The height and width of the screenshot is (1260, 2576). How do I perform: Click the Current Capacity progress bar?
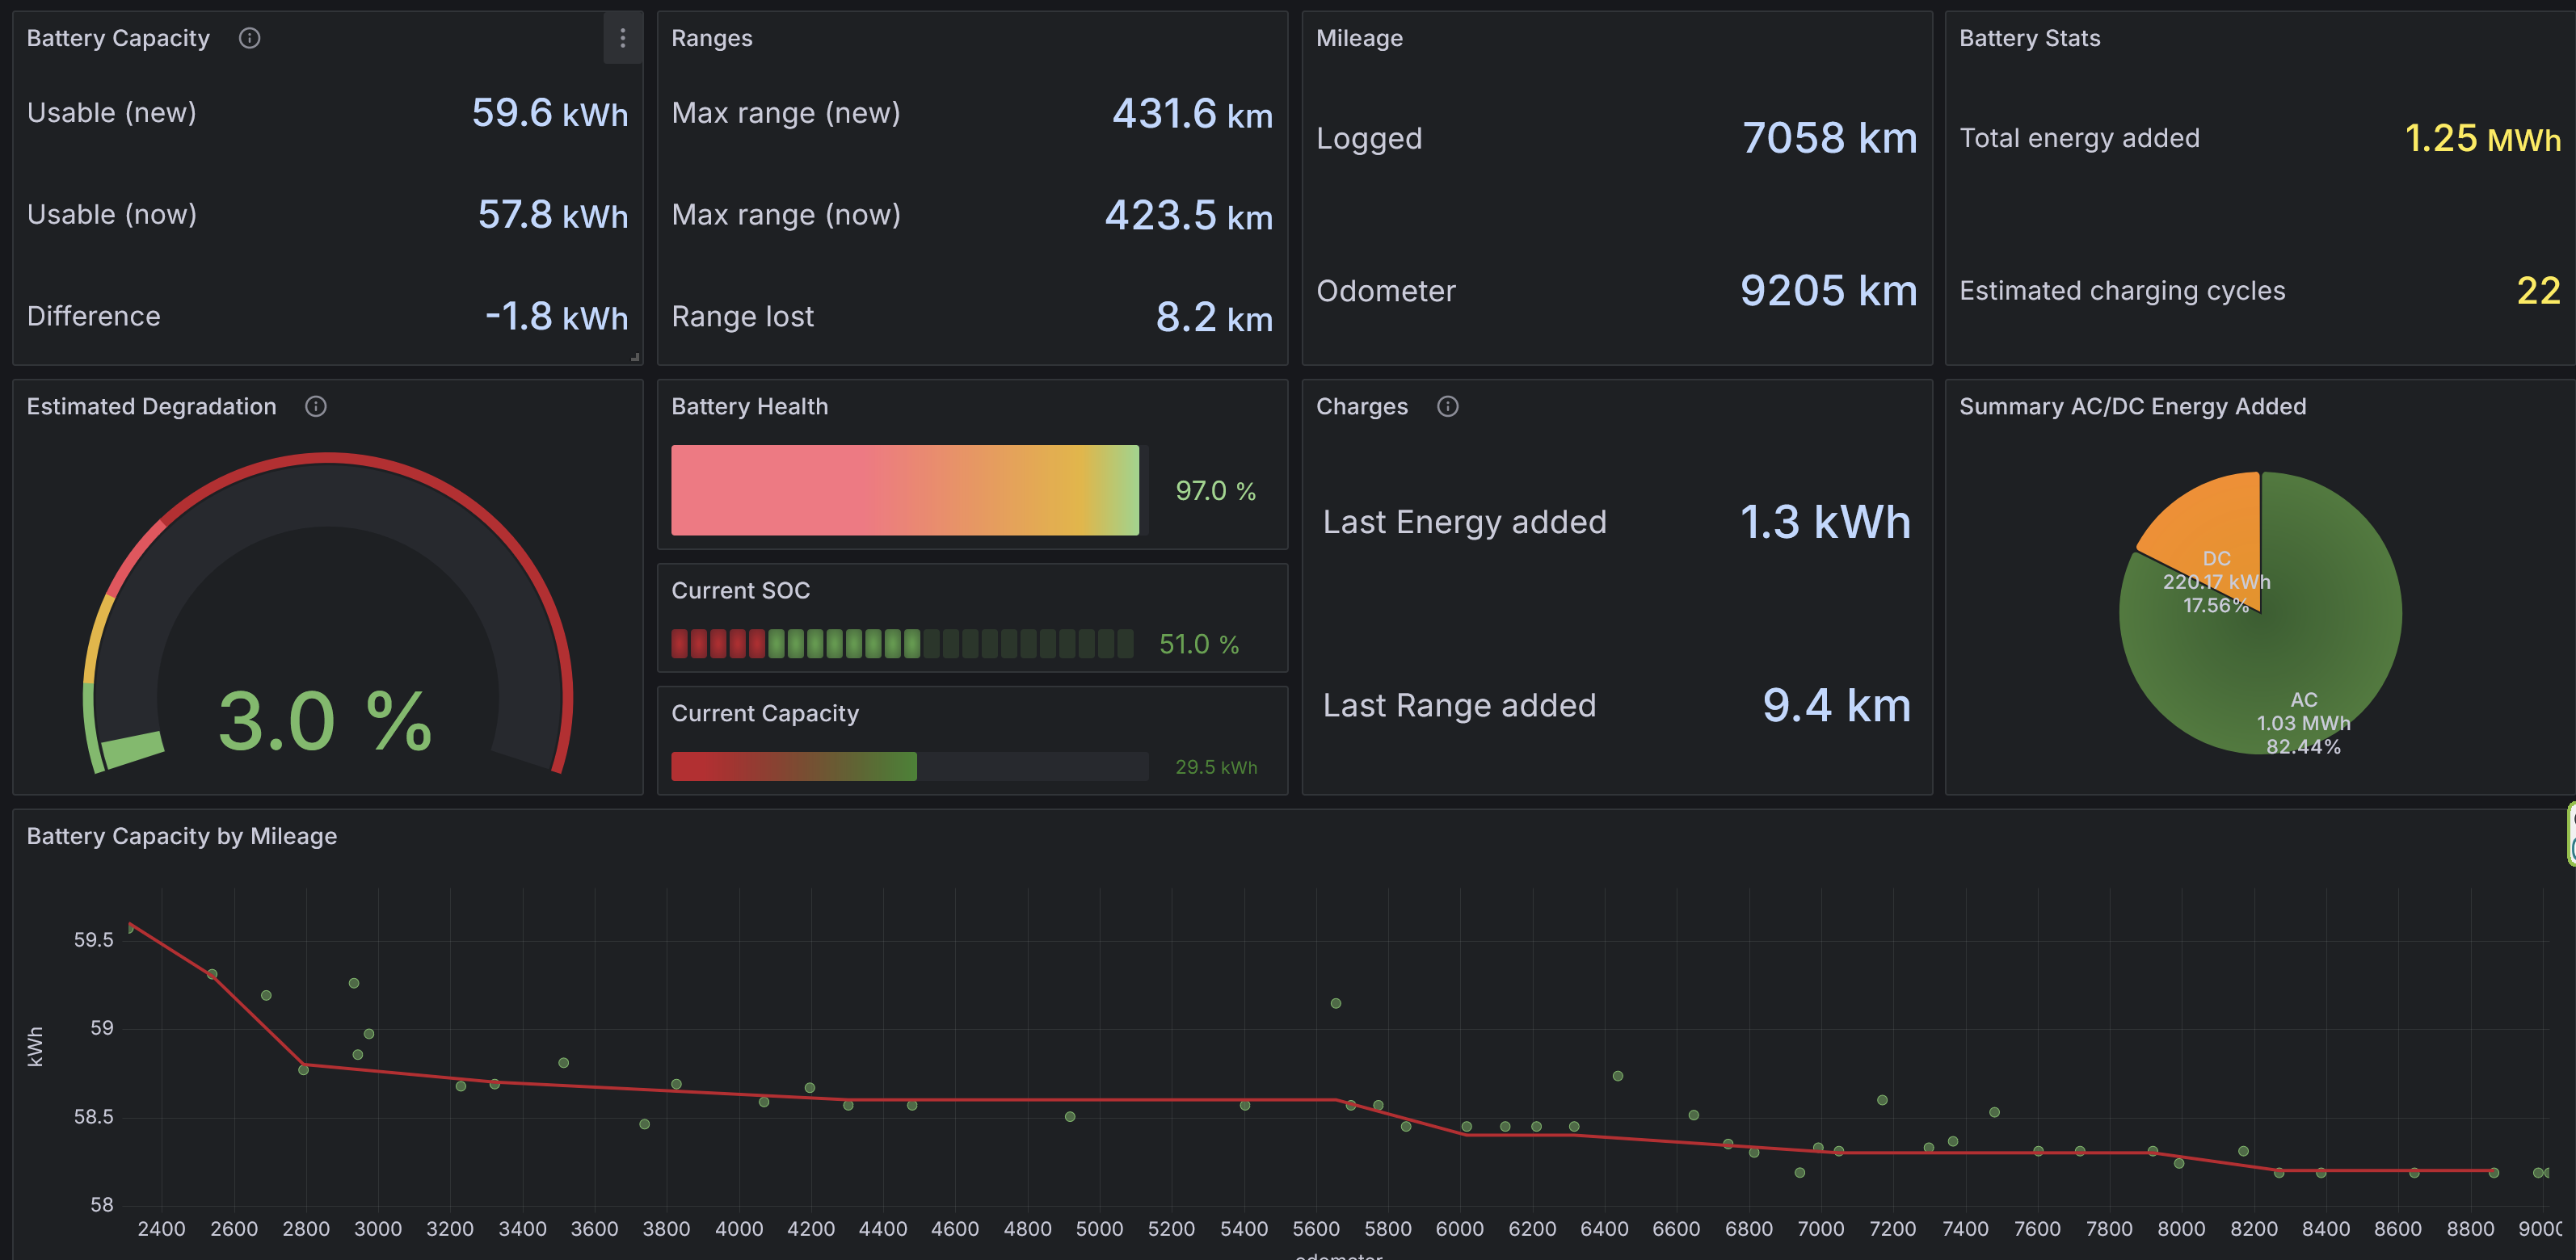909,766
